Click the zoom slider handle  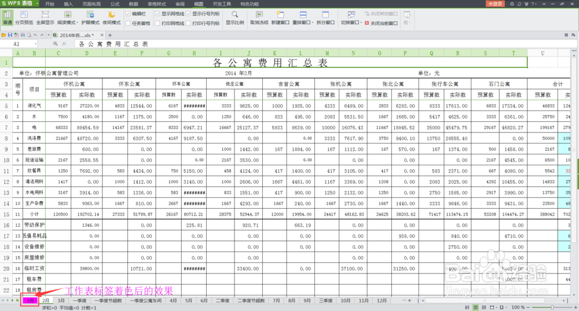click(x=552, y=308)
